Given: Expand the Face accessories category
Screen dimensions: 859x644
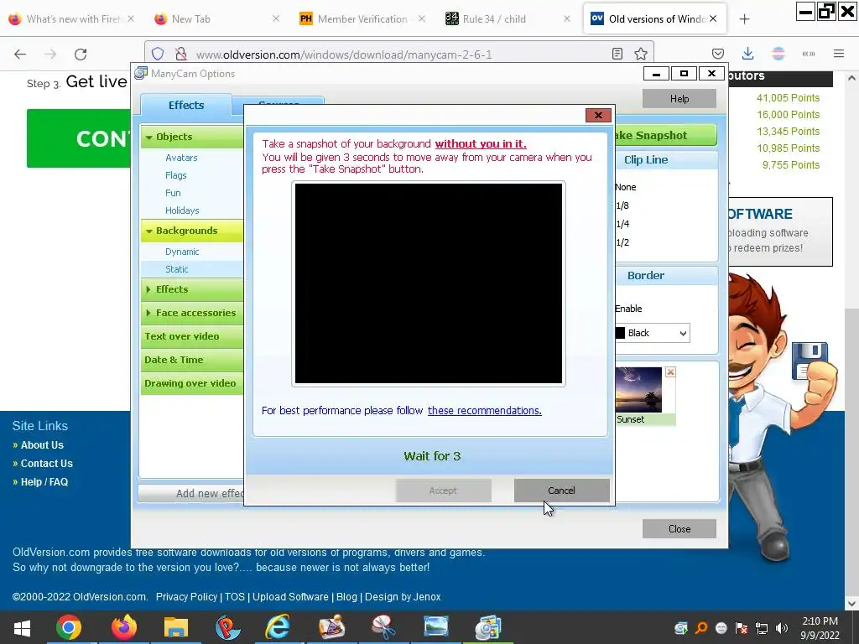Looking at the screenshot, I should (x=148, y=313).
